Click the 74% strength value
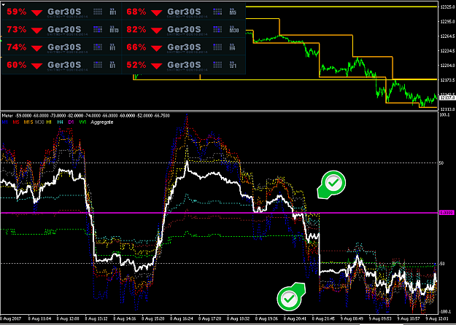 17,47
